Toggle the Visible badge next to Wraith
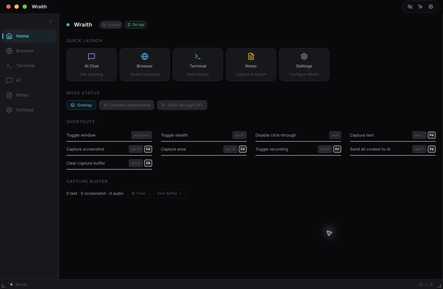The height and width of the screenshot is (289, 443). point(111,25)
